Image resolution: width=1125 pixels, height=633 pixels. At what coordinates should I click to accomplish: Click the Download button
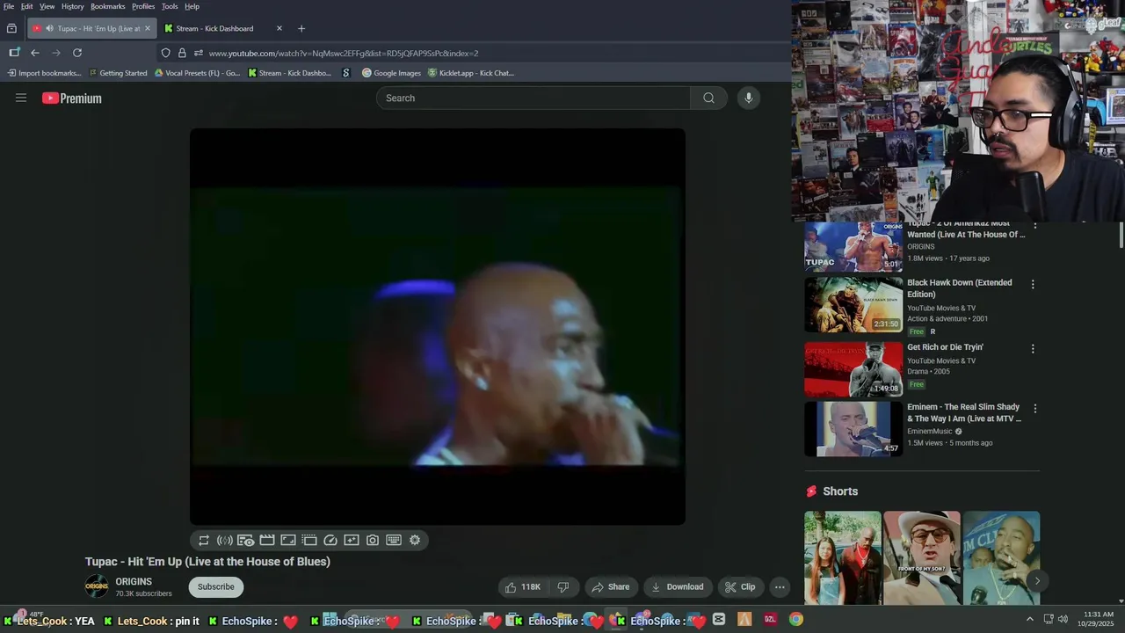tap(678, 587)
